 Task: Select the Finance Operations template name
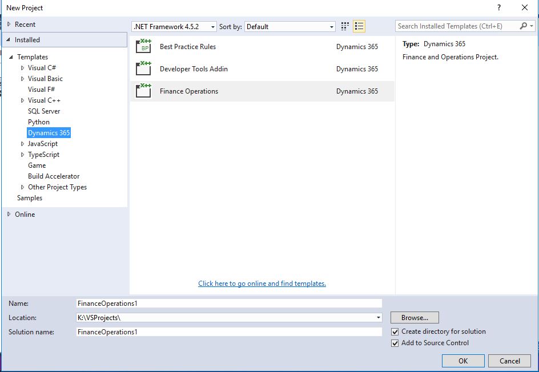pos(189,91)
